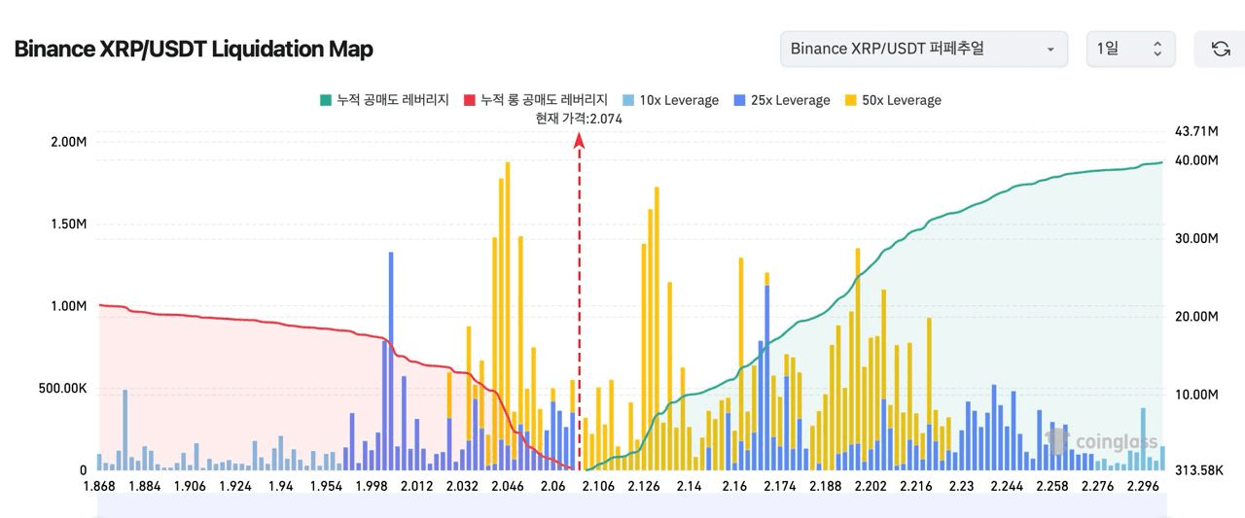This screenshot has width=1245, height=518.
Task: Click the 2.126 x-axis price label
Action: 644,486
